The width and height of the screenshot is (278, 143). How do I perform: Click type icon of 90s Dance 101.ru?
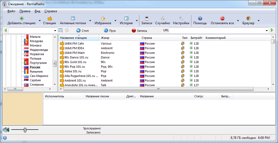(x=183, y=57)
